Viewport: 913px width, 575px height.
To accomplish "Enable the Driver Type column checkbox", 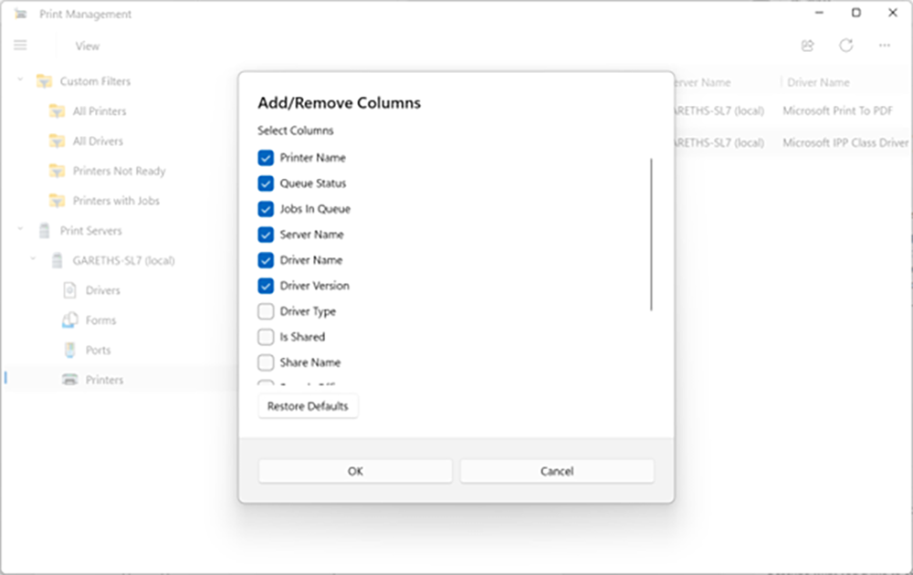I will click(x=266, y=311).
